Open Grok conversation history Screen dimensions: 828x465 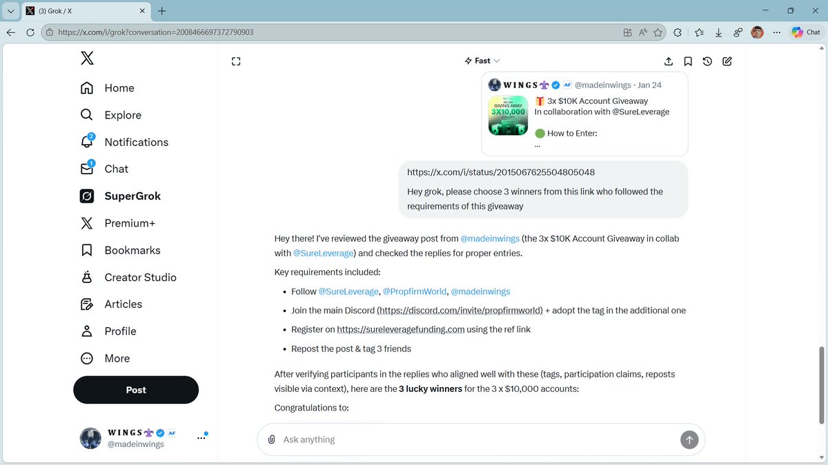click(707, 61)
